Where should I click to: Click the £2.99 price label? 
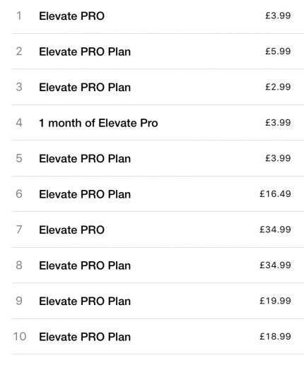tap(278, 87)
